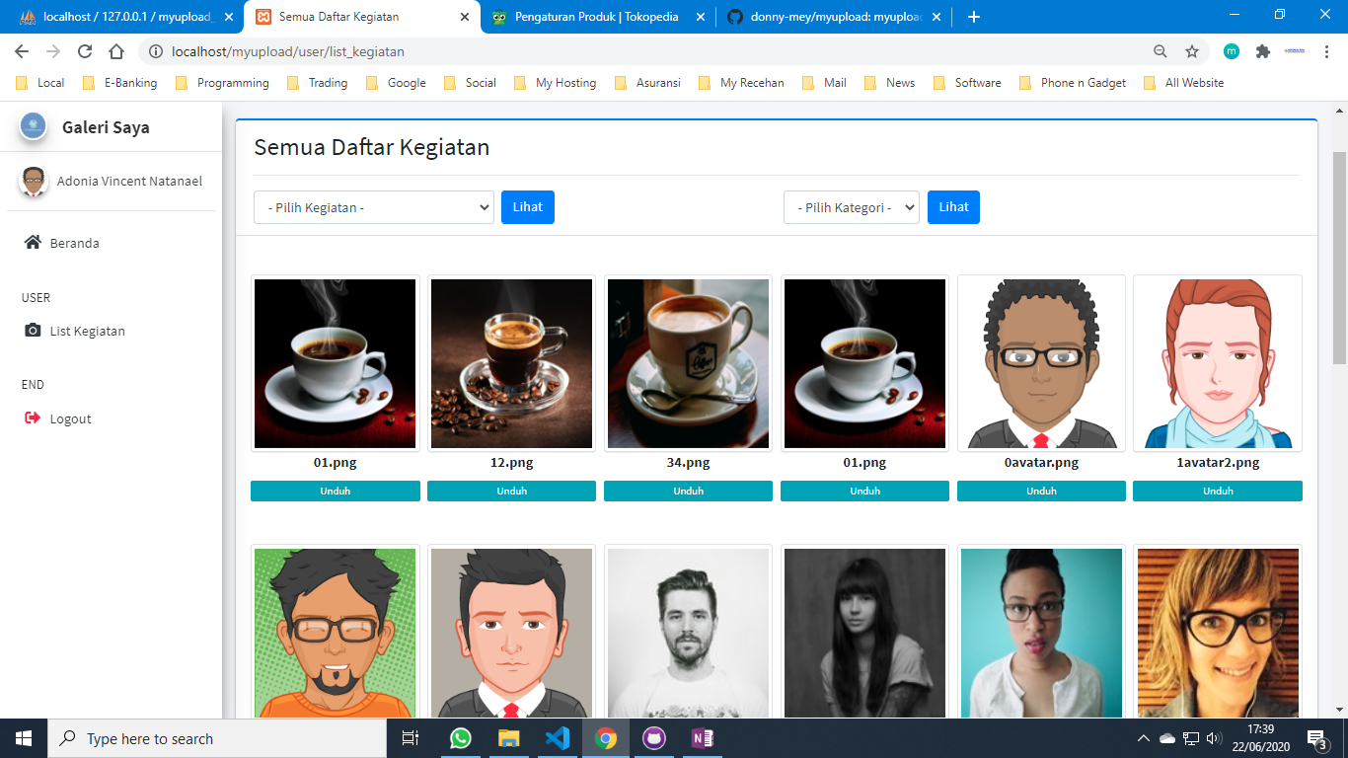Screen dimensions: 1348x758
Task: Click Unduh button under 12.png
Action: point(511,491)
